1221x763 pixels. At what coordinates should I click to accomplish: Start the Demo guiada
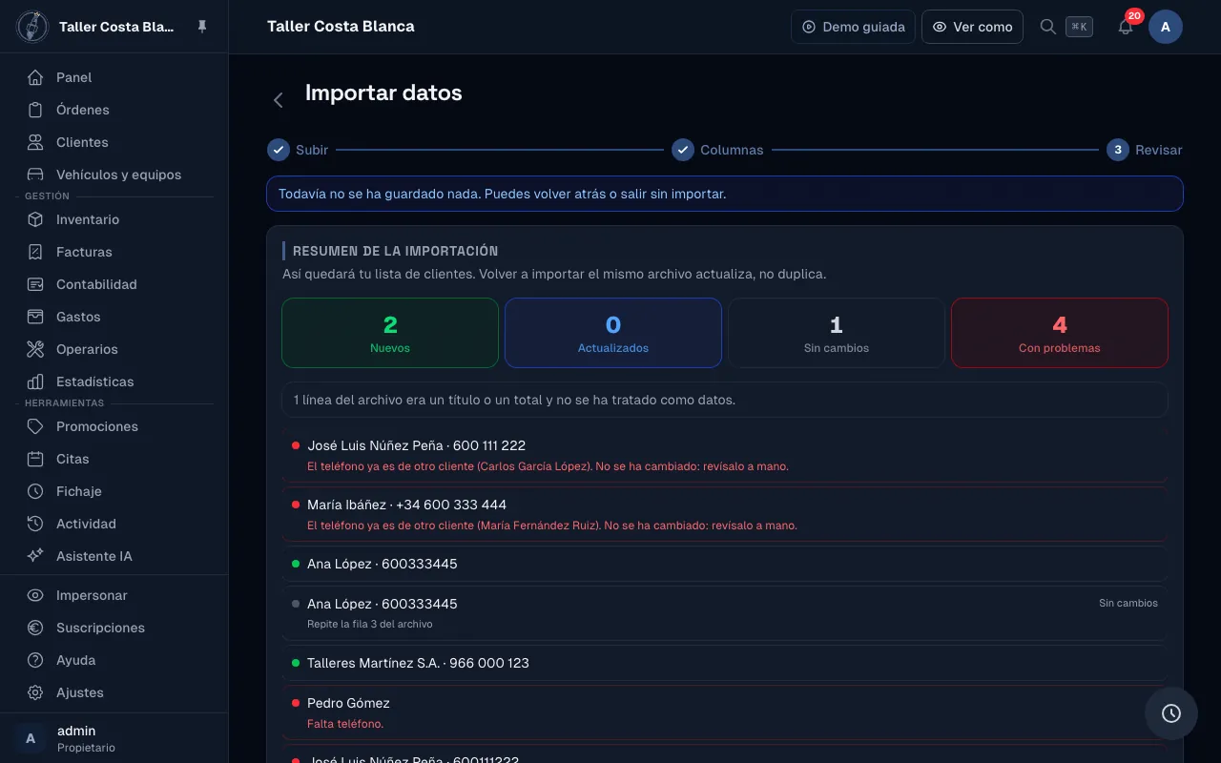pyautogui.click(x=853, y=27)
